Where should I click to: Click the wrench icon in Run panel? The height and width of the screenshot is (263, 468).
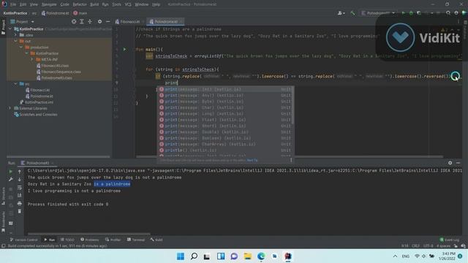tap(11, 179)
